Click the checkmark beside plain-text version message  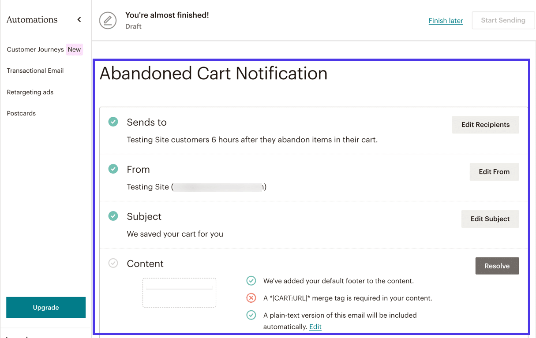point(251,315)
